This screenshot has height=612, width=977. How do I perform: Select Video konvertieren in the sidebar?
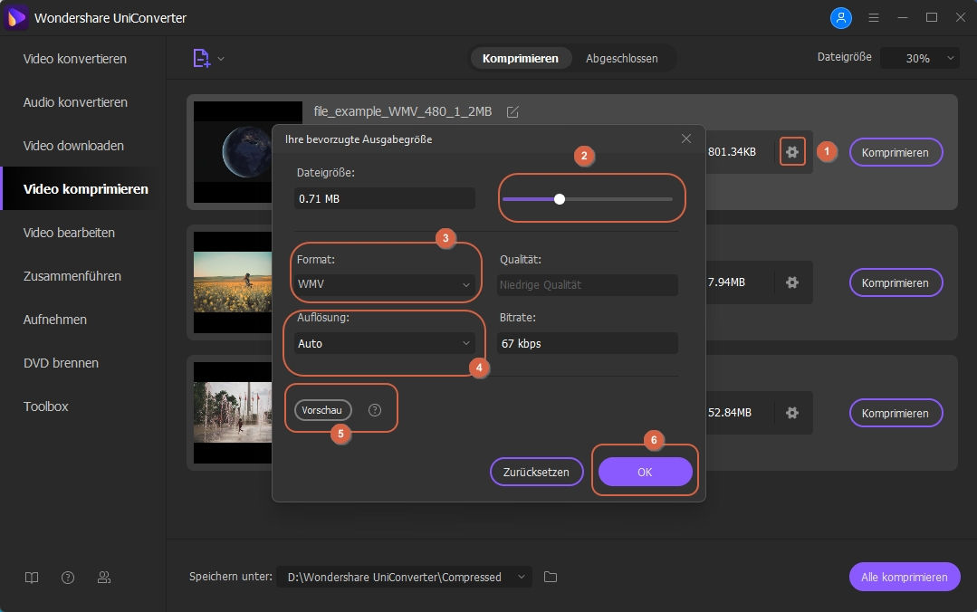[75, 59]
